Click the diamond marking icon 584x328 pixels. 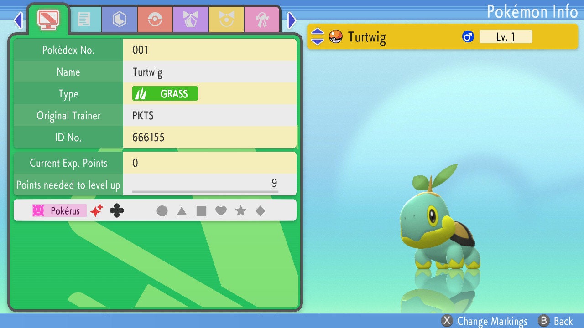(260, 211)
